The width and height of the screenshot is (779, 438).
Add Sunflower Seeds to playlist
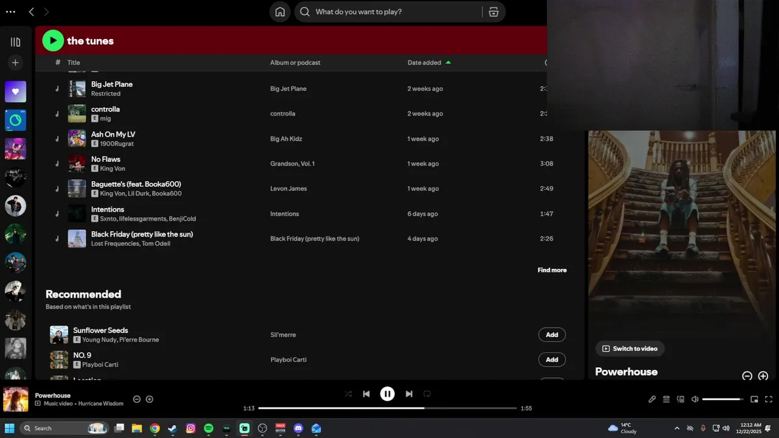552,335
